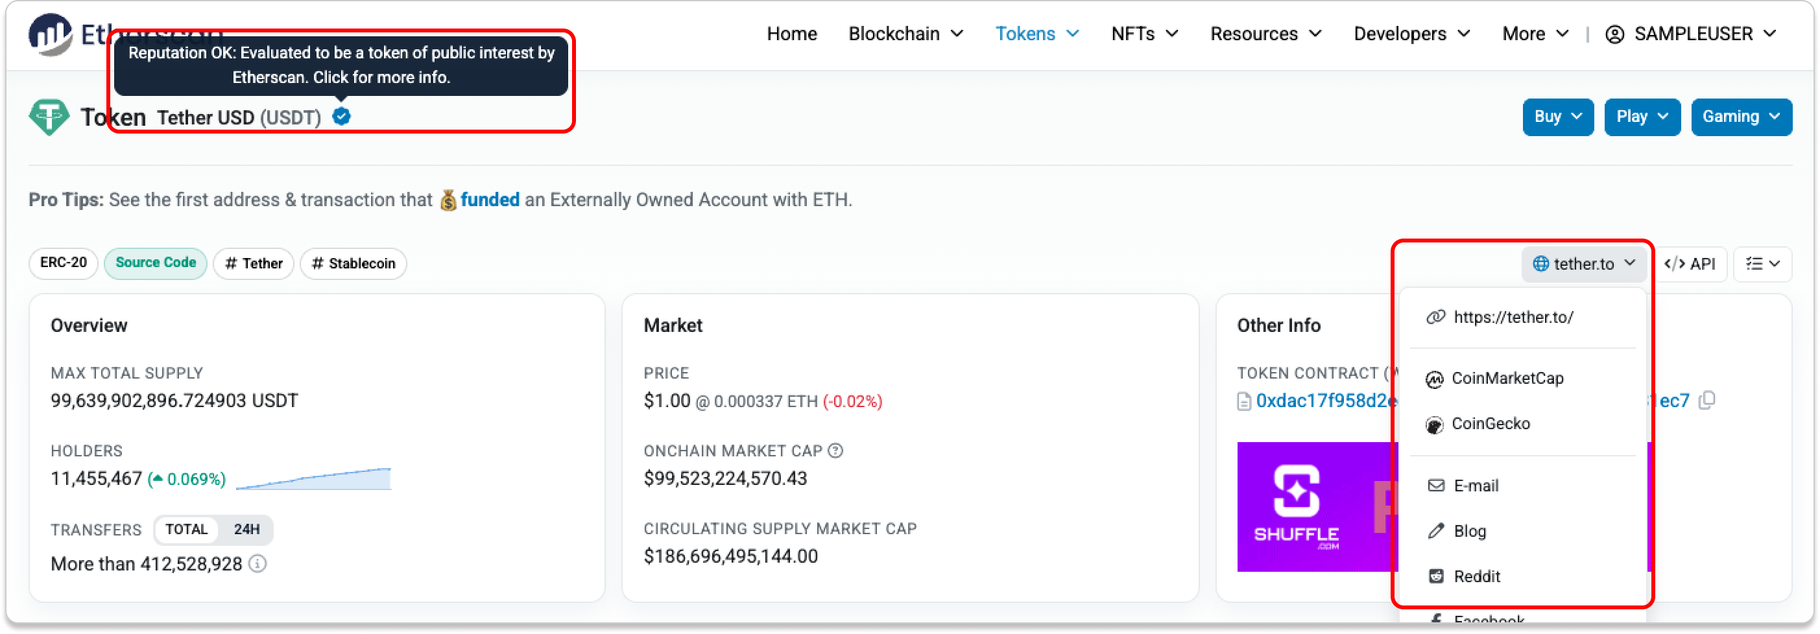The image size is (1820, 634).
Task: Click the Tether token logo icon
Action: click(49, 117)
